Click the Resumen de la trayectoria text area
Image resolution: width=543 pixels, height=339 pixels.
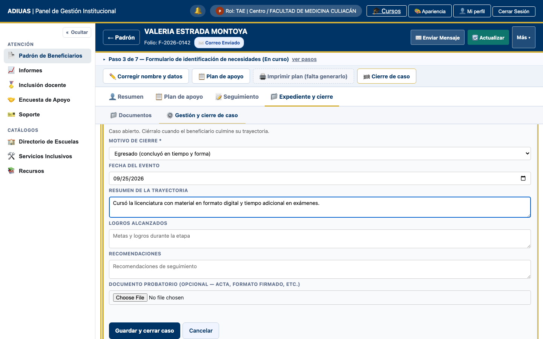point(320,207)
